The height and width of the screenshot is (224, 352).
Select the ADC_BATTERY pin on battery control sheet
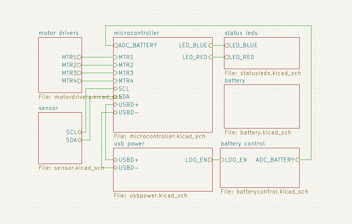(278, 160)
